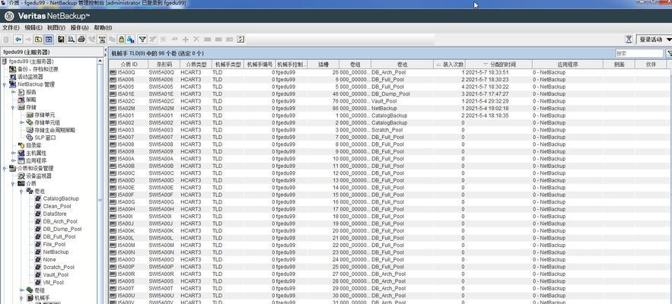The width and height of the screenshot is (672, 304).
Task: Select media row I5A01E
Action: [388, 93]
